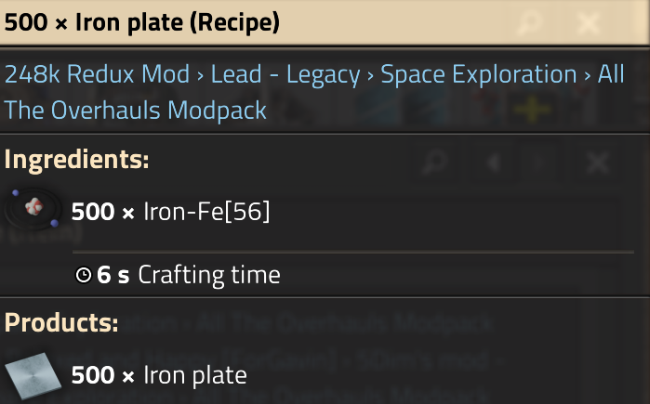Click the back arrow next to Ingredients header
Screen dimensions: 650x404
coord(494,163)
